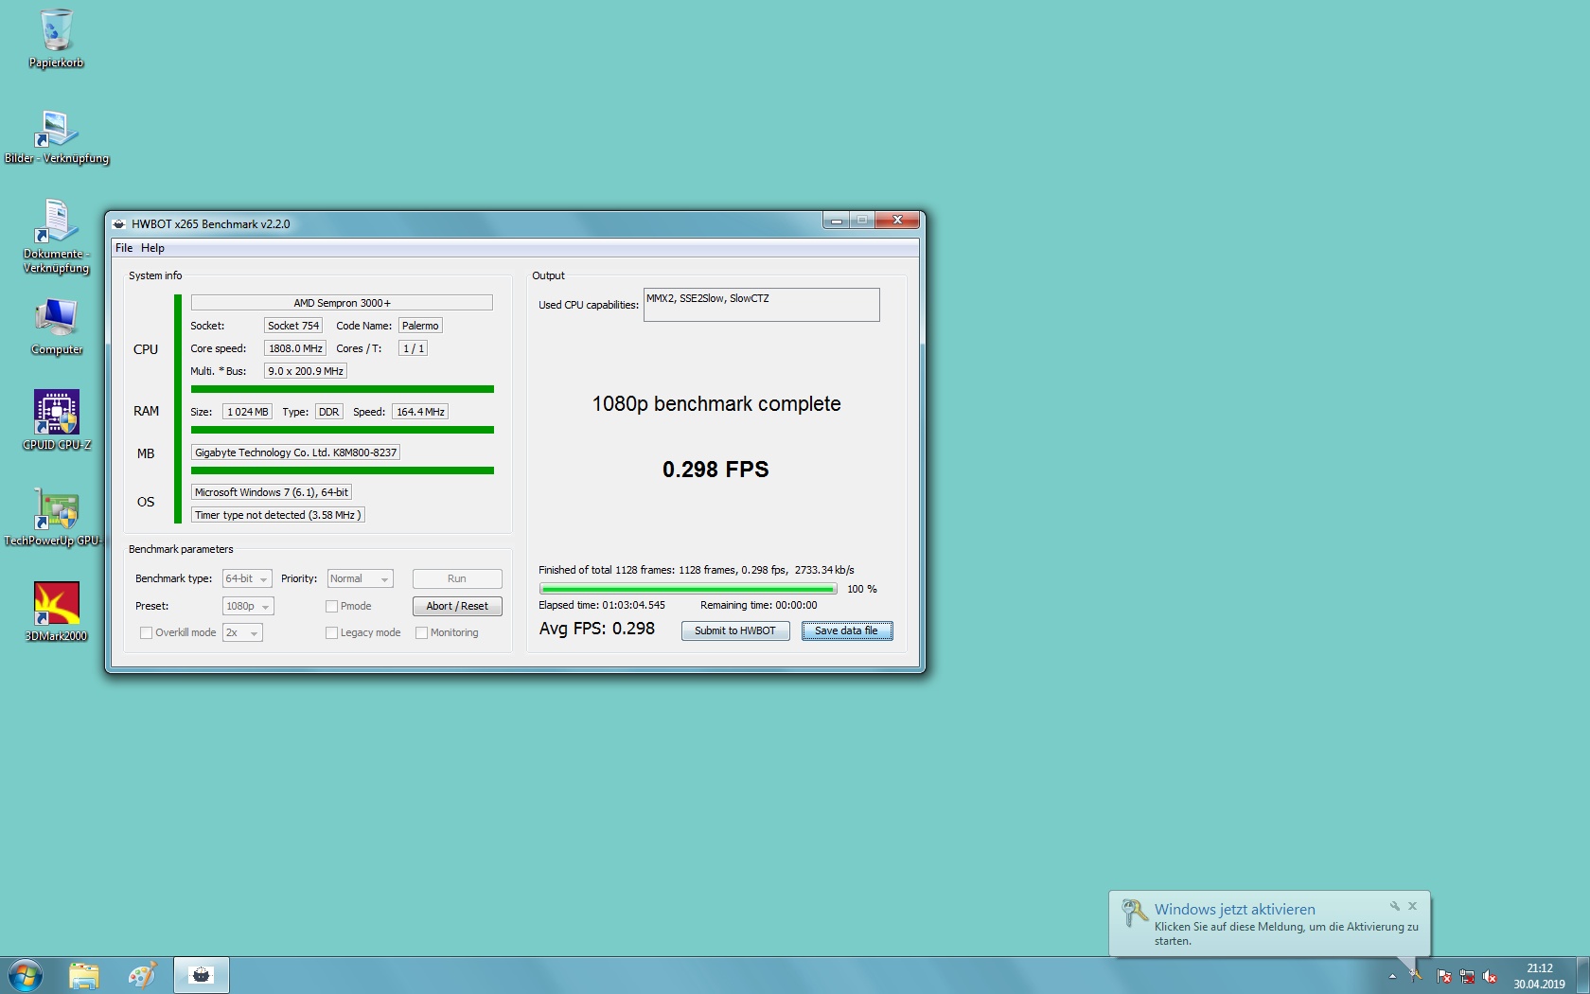Screen dimensions: 1590x994
Task: Click the 1 / 1 cores value
Action: pyautogui.click(x=414, y=348)
